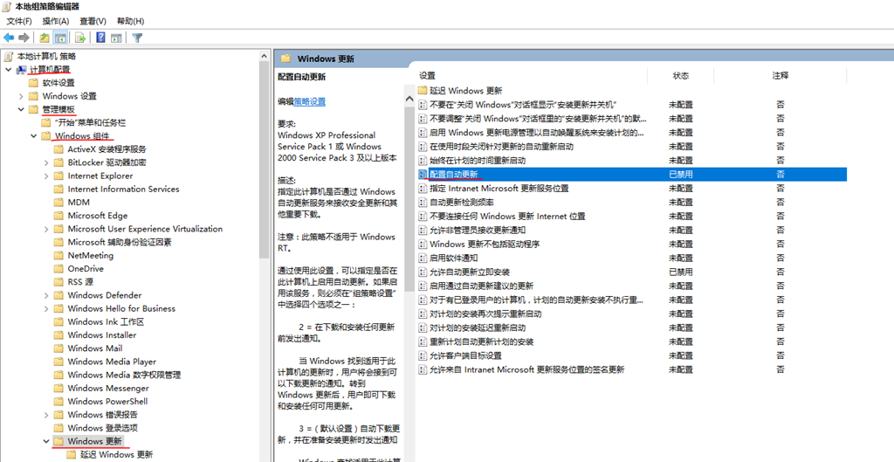Select ActiveX 安装程序服务 tree item
Viewport: 894px width, 462px height.
click(x=107, y=148)
